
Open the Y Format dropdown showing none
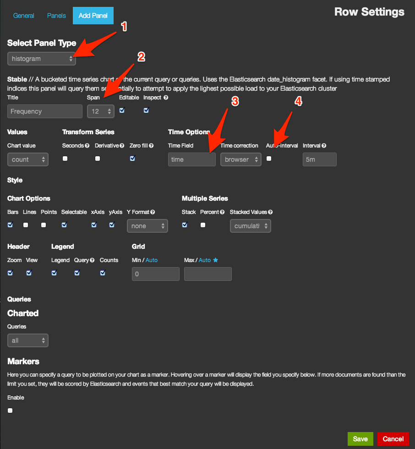(147, 226)
